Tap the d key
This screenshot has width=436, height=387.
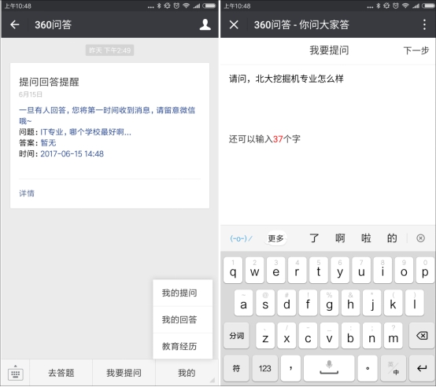pos(286,303)
